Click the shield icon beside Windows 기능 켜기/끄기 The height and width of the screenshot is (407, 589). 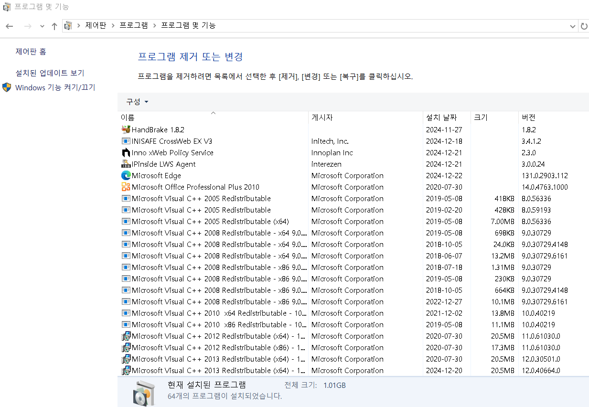click(x=7, y=87)
